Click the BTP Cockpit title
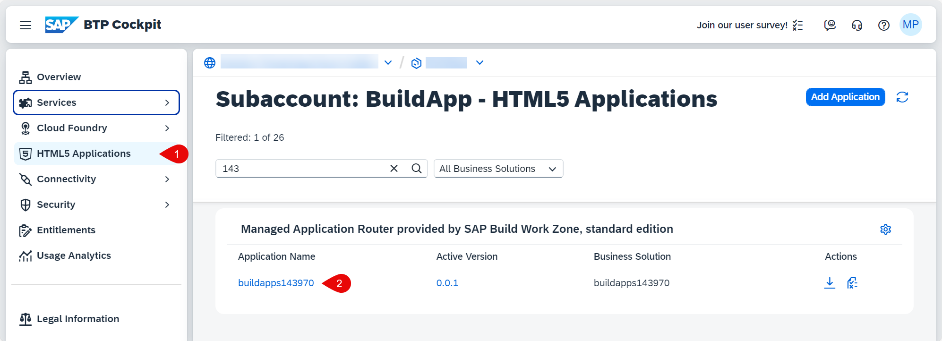 [122, 25]
